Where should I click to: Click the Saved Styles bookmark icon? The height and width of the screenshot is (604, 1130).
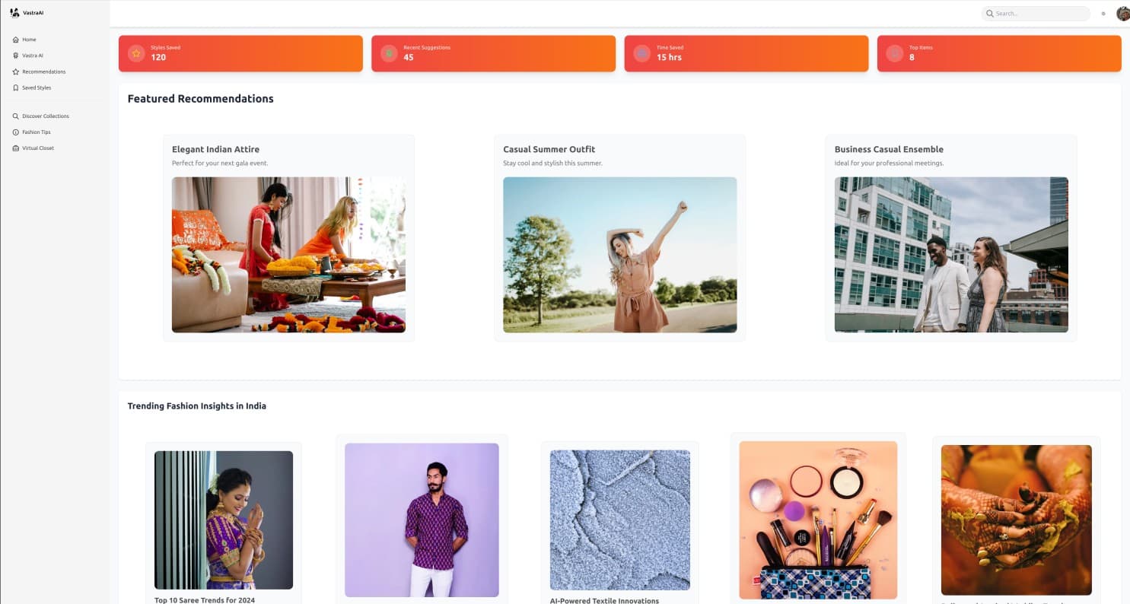(x=16, y=87)
